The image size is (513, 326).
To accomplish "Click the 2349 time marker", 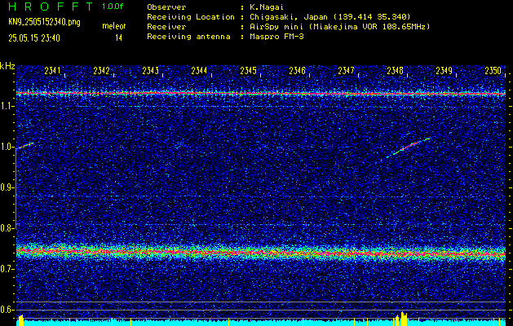I will [444, 71].
